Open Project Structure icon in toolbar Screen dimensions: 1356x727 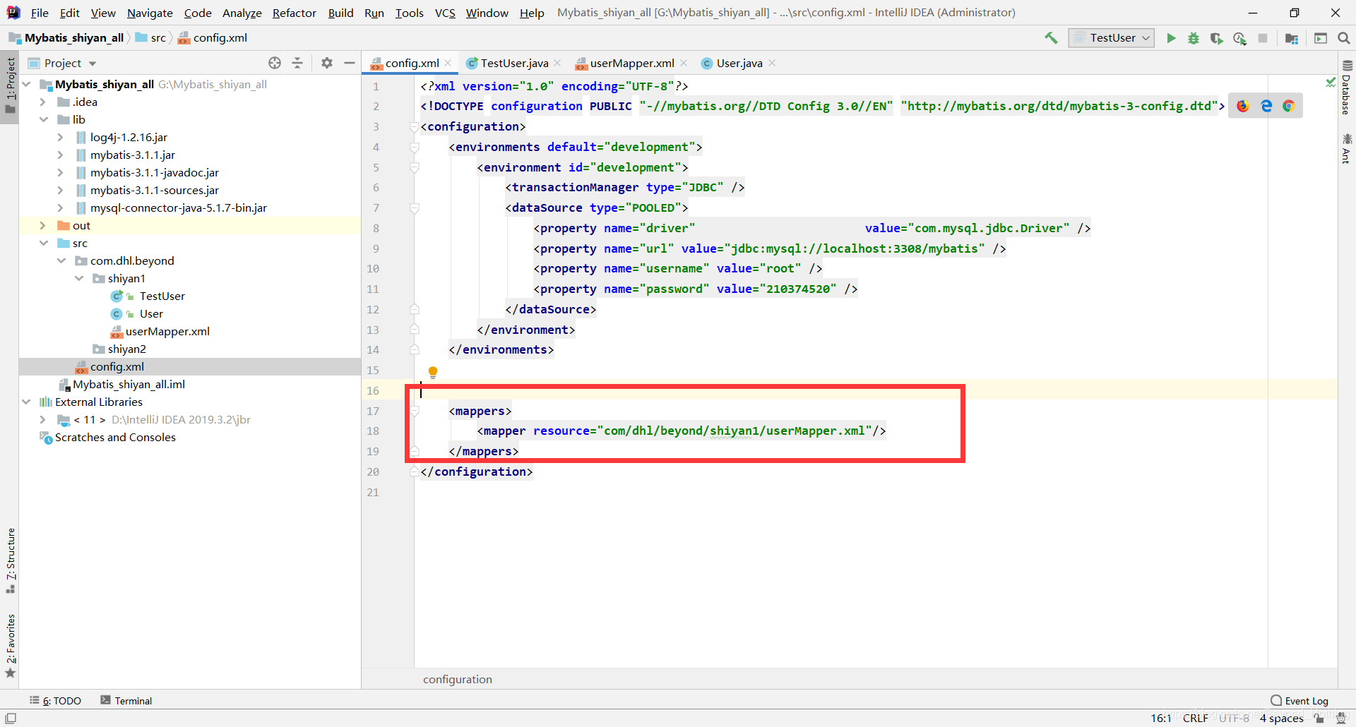pyautogui.click(x=1292, y=38)
